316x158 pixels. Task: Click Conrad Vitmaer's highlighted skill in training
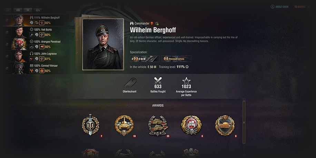tap(42, 71)
